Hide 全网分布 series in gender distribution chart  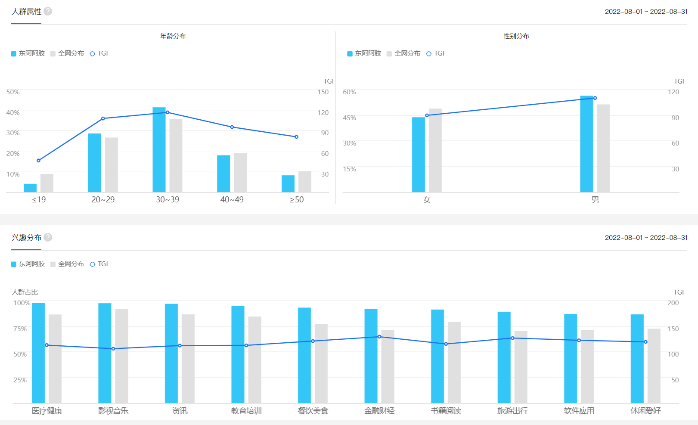pyautogui.click(x=403, y=53)
